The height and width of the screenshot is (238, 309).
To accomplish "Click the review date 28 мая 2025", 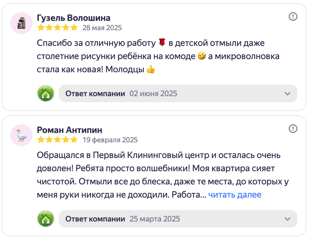I will [102, 28].
